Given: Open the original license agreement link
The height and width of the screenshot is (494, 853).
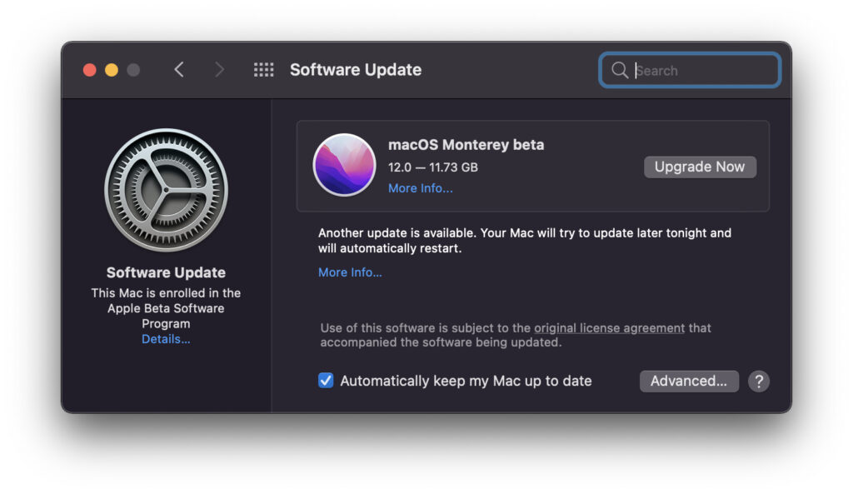Looking at the screenshot, I should point(609,328).
